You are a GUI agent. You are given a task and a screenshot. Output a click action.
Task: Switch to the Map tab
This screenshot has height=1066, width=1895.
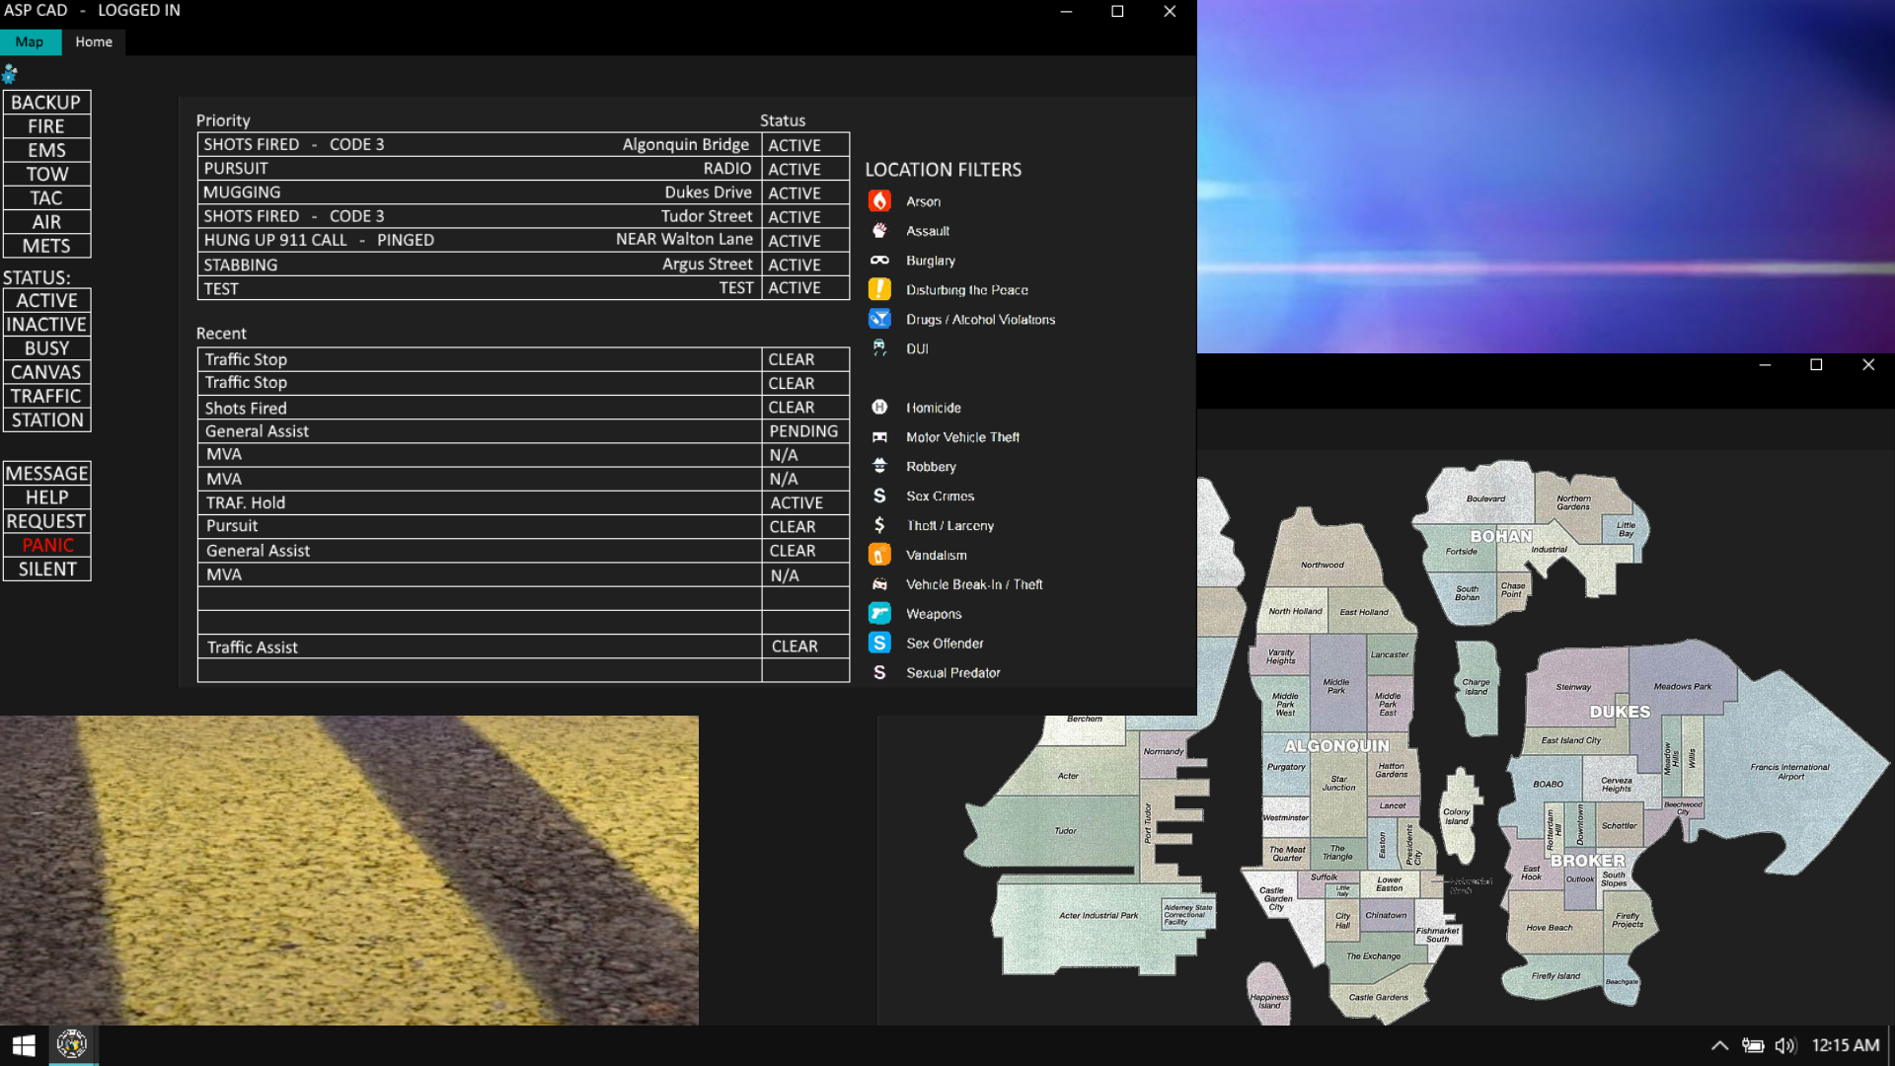pos(30,41)
